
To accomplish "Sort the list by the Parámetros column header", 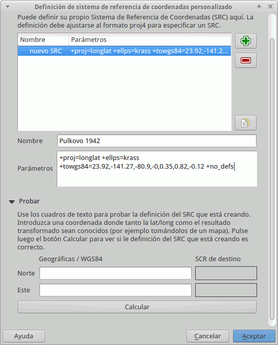I will tap(150, 39).
